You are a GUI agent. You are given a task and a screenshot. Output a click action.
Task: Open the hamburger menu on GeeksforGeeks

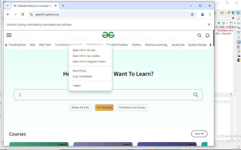[x=9, y=35]
